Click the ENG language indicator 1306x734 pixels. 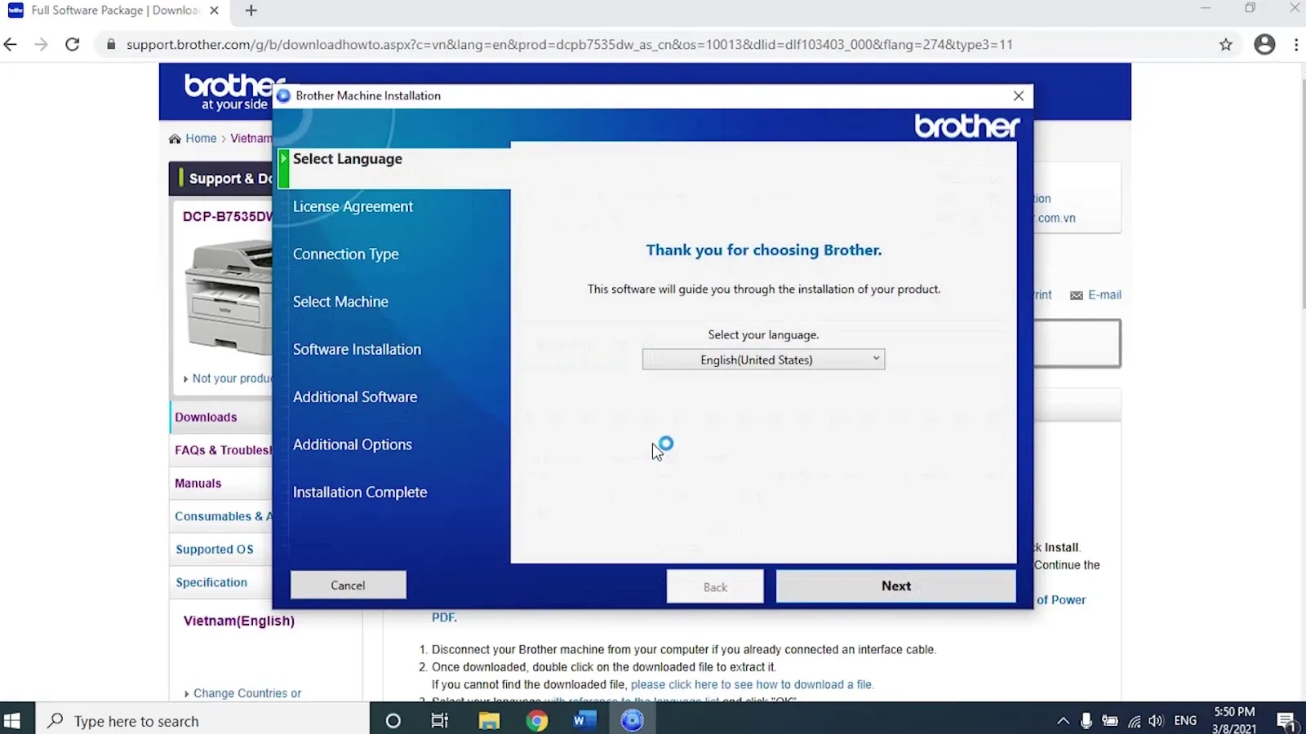click(x=1185, y=721)
